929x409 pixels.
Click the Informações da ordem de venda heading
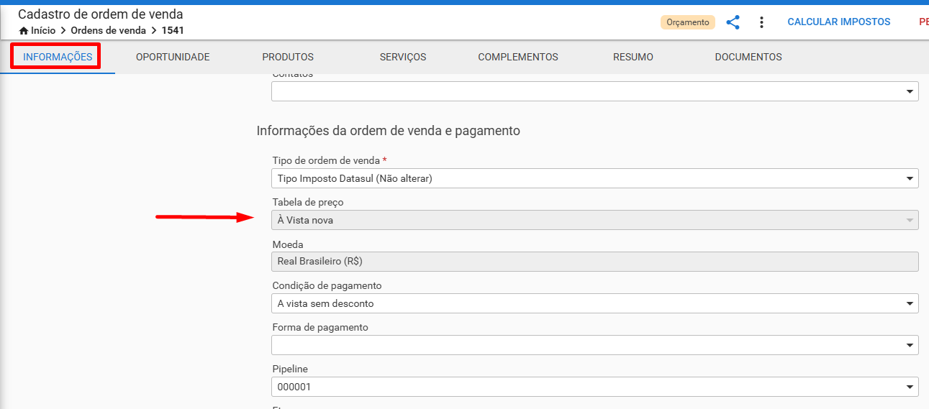point(389,131)
